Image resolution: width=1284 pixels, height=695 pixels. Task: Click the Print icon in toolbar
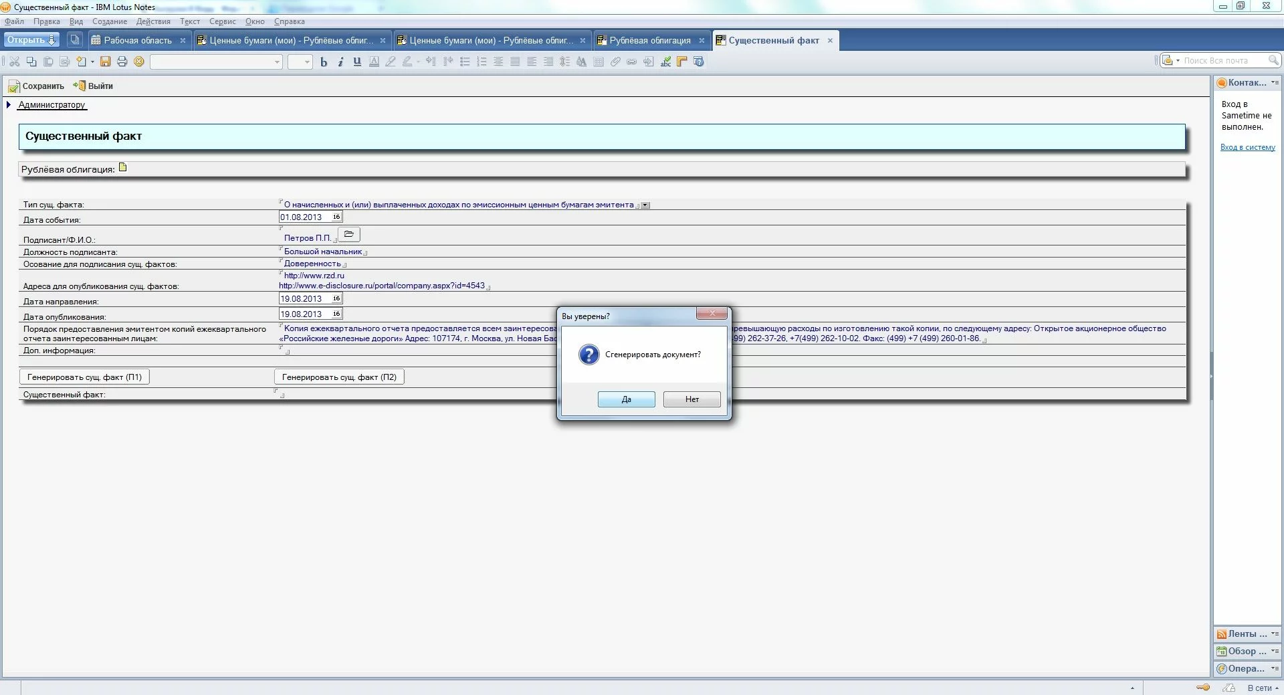[122, 62]
